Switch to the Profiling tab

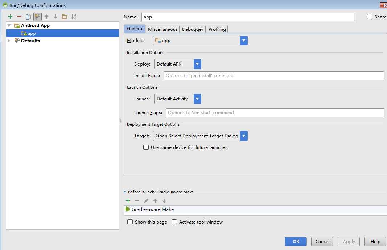(217, 29)
